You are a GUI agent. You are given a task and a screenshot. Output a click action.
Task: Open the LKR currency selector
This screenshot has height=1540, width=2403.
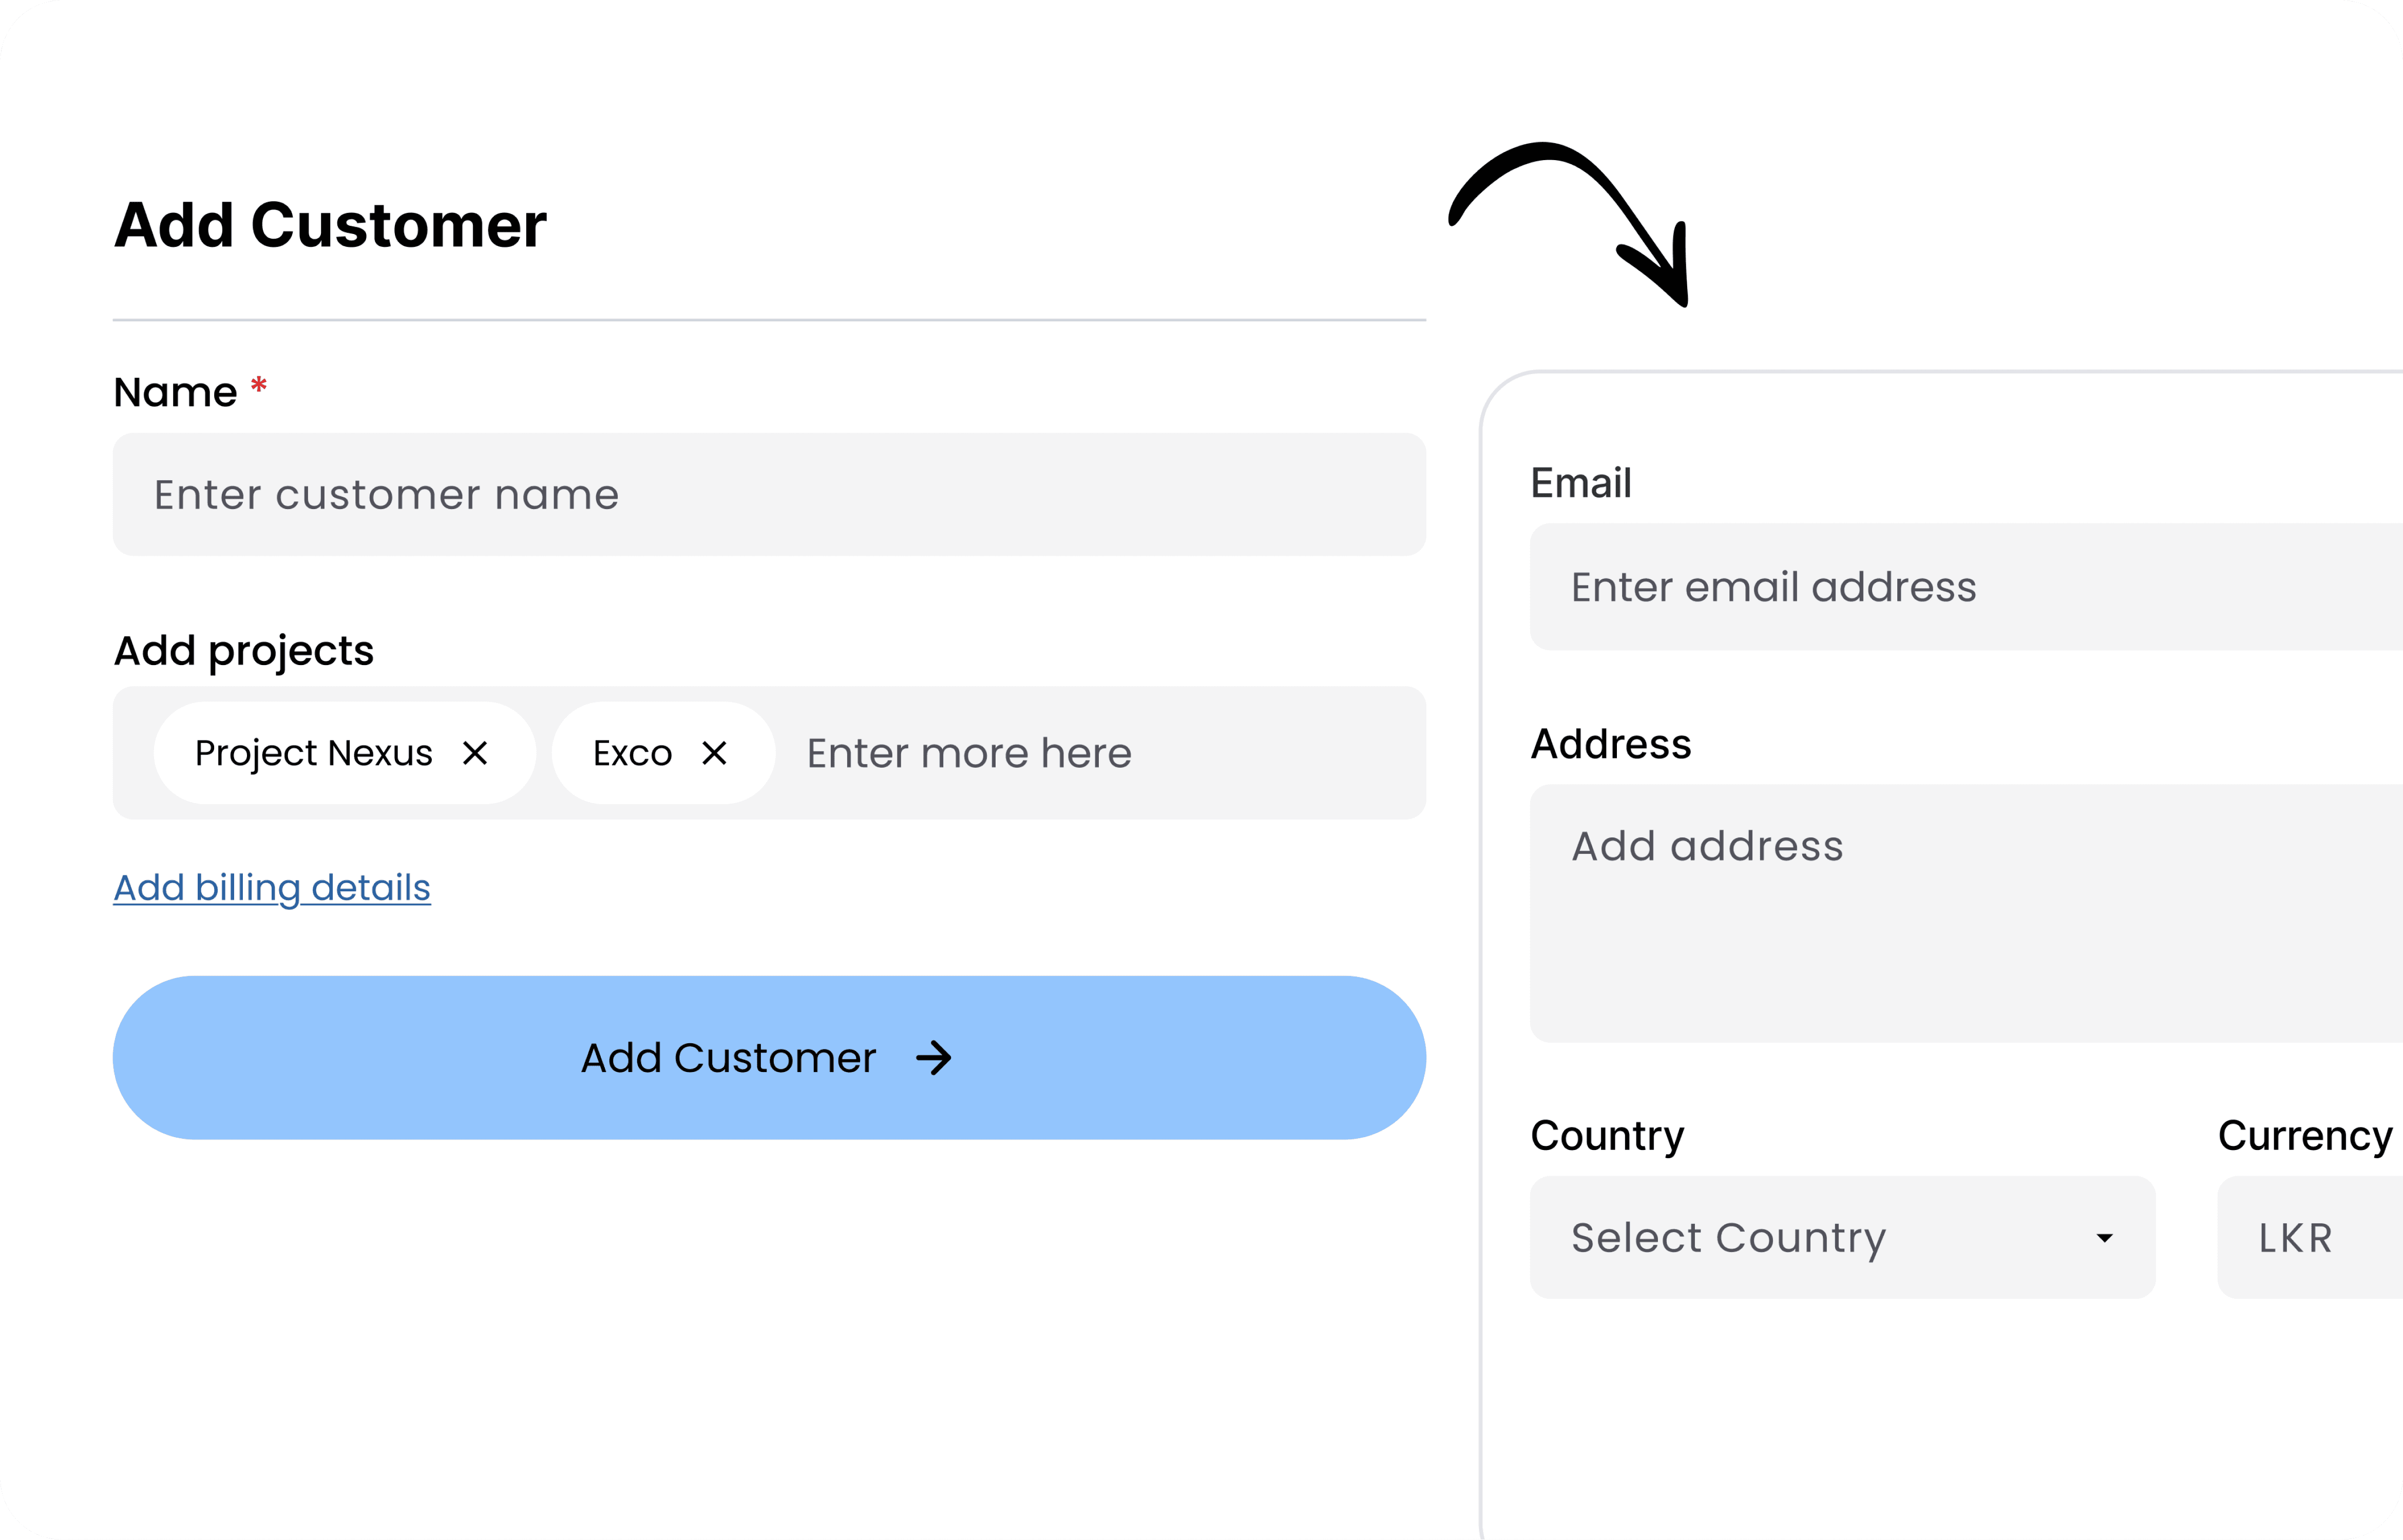point(2309,1238)
